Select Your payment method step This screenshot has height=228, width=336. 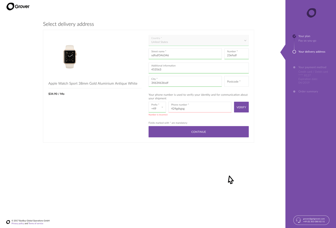[312, 67]
